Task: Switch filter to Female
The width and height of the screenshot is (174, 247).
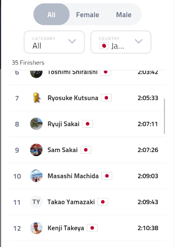Action: [x=88, y=15]
